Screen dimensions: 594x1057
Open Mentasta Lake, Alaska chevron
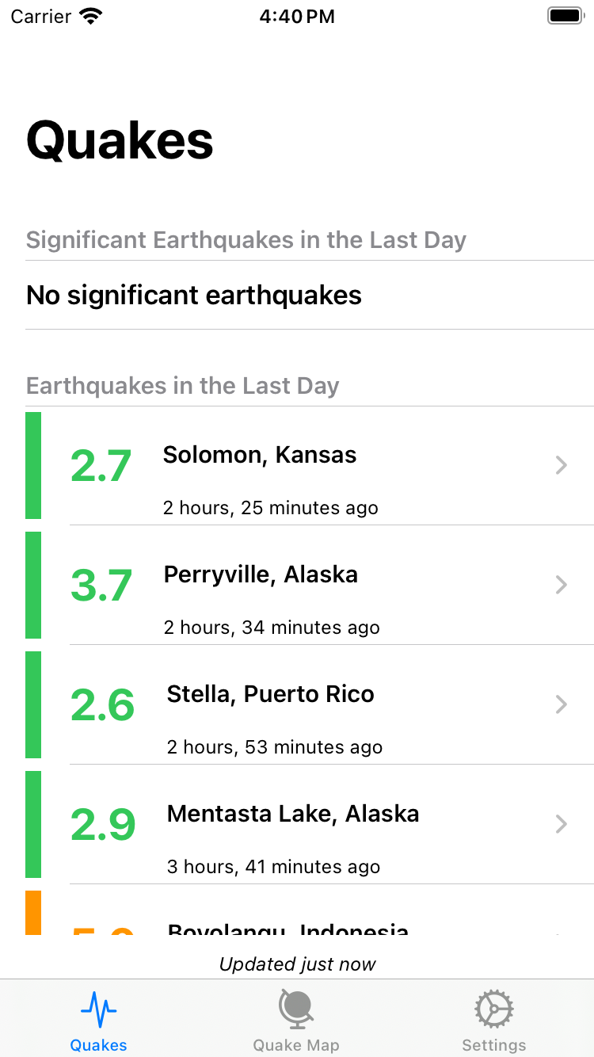point(562,824)
